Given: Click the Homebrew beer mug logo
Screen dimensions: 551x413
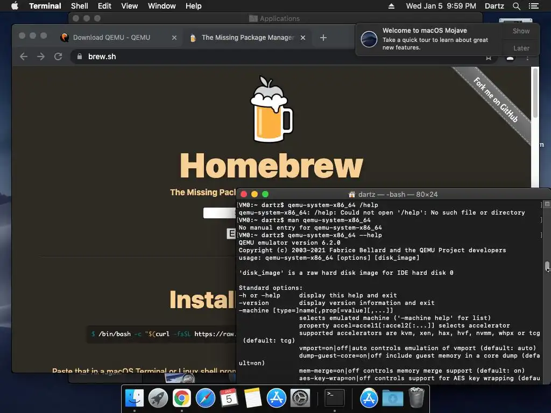Looking at the screenshot, I should tap(271, 109).
